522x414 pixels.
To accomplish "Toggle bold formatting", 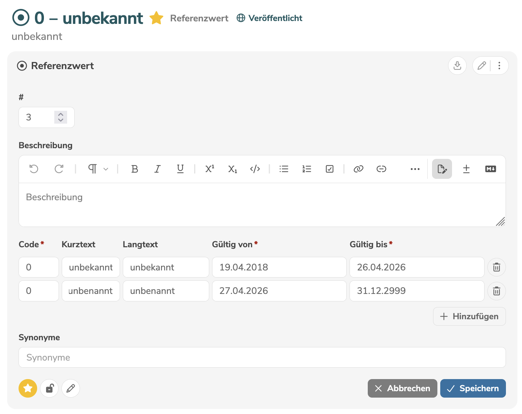I will [x=135, y=169].
